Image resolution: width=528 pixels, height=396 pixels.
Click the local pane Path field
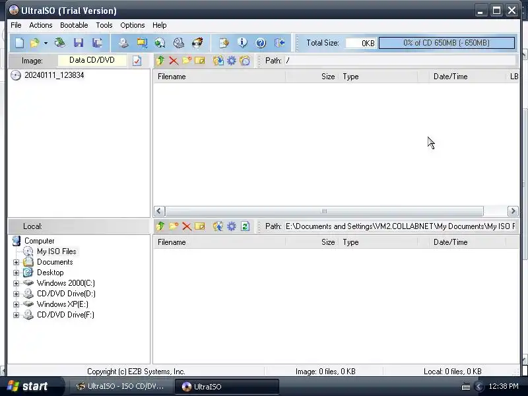coord(400,226)
